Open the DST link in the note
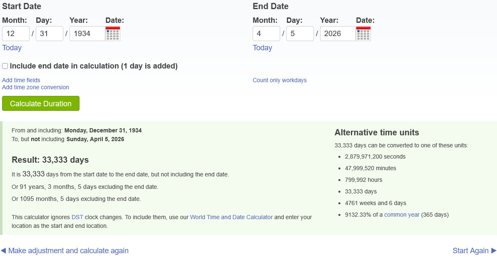 coord(77,217)
